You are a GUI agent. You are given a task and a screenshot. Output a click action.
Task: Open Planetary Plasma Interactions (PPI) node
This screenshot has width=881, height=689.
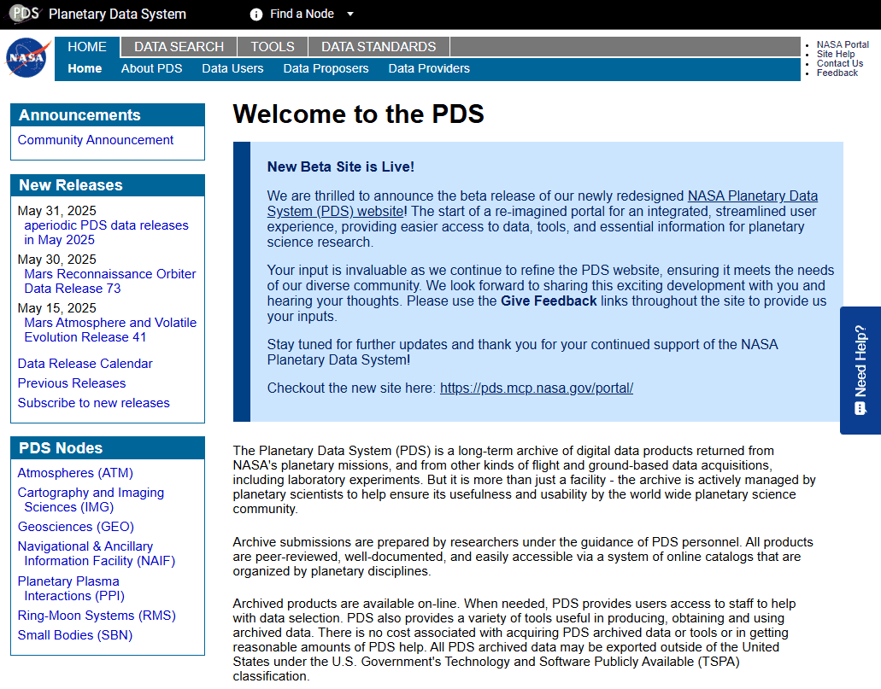coord(72,588)
